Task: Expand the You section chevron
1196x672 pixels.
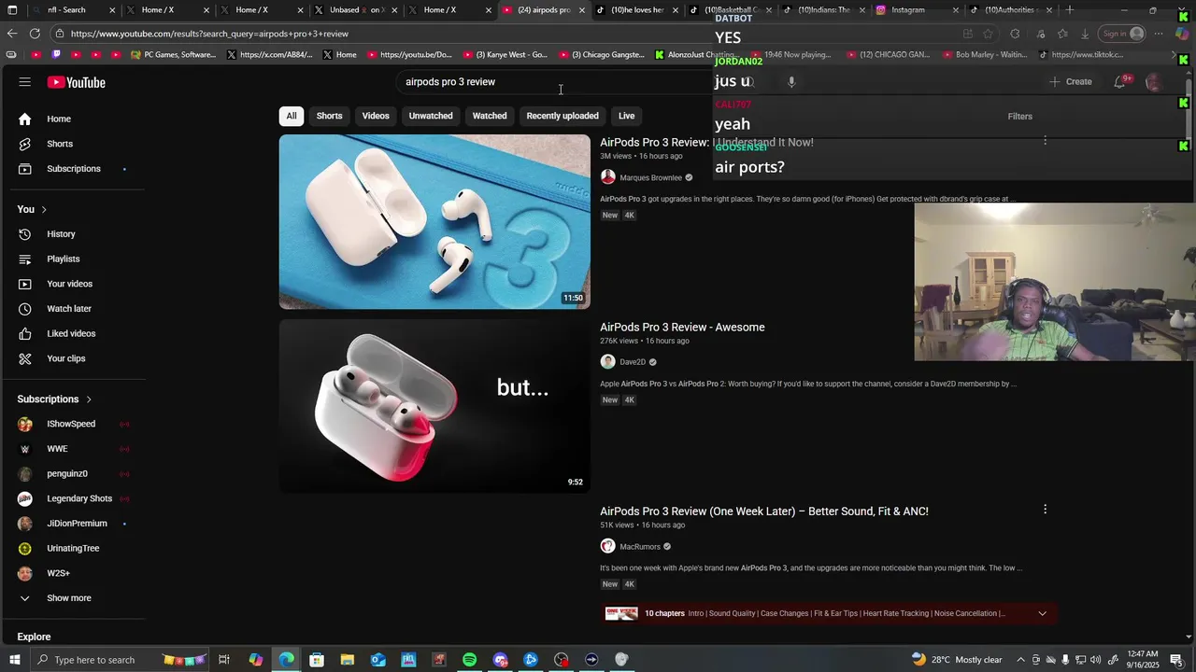Action: point(44,209)
